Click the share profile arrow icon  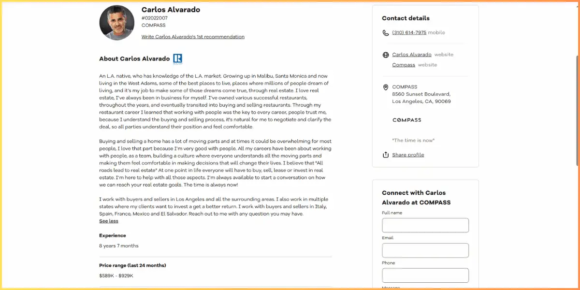pyautogui.click(x=386, y=155)
